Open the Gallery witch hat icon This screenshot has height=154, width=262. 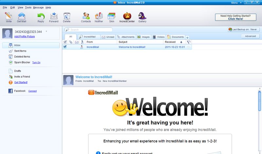(142, 16)
